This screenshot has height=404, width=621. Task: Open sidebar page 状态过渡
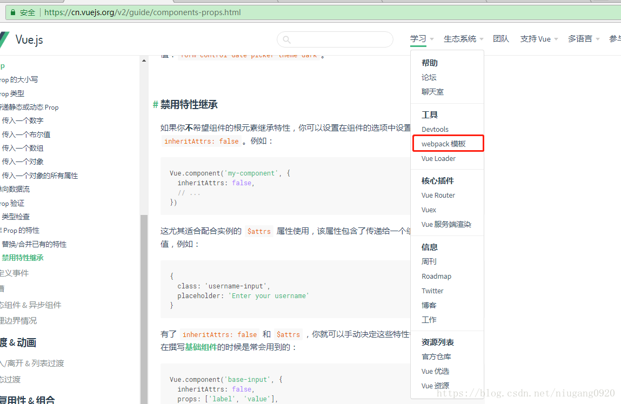tap(10, 380)
